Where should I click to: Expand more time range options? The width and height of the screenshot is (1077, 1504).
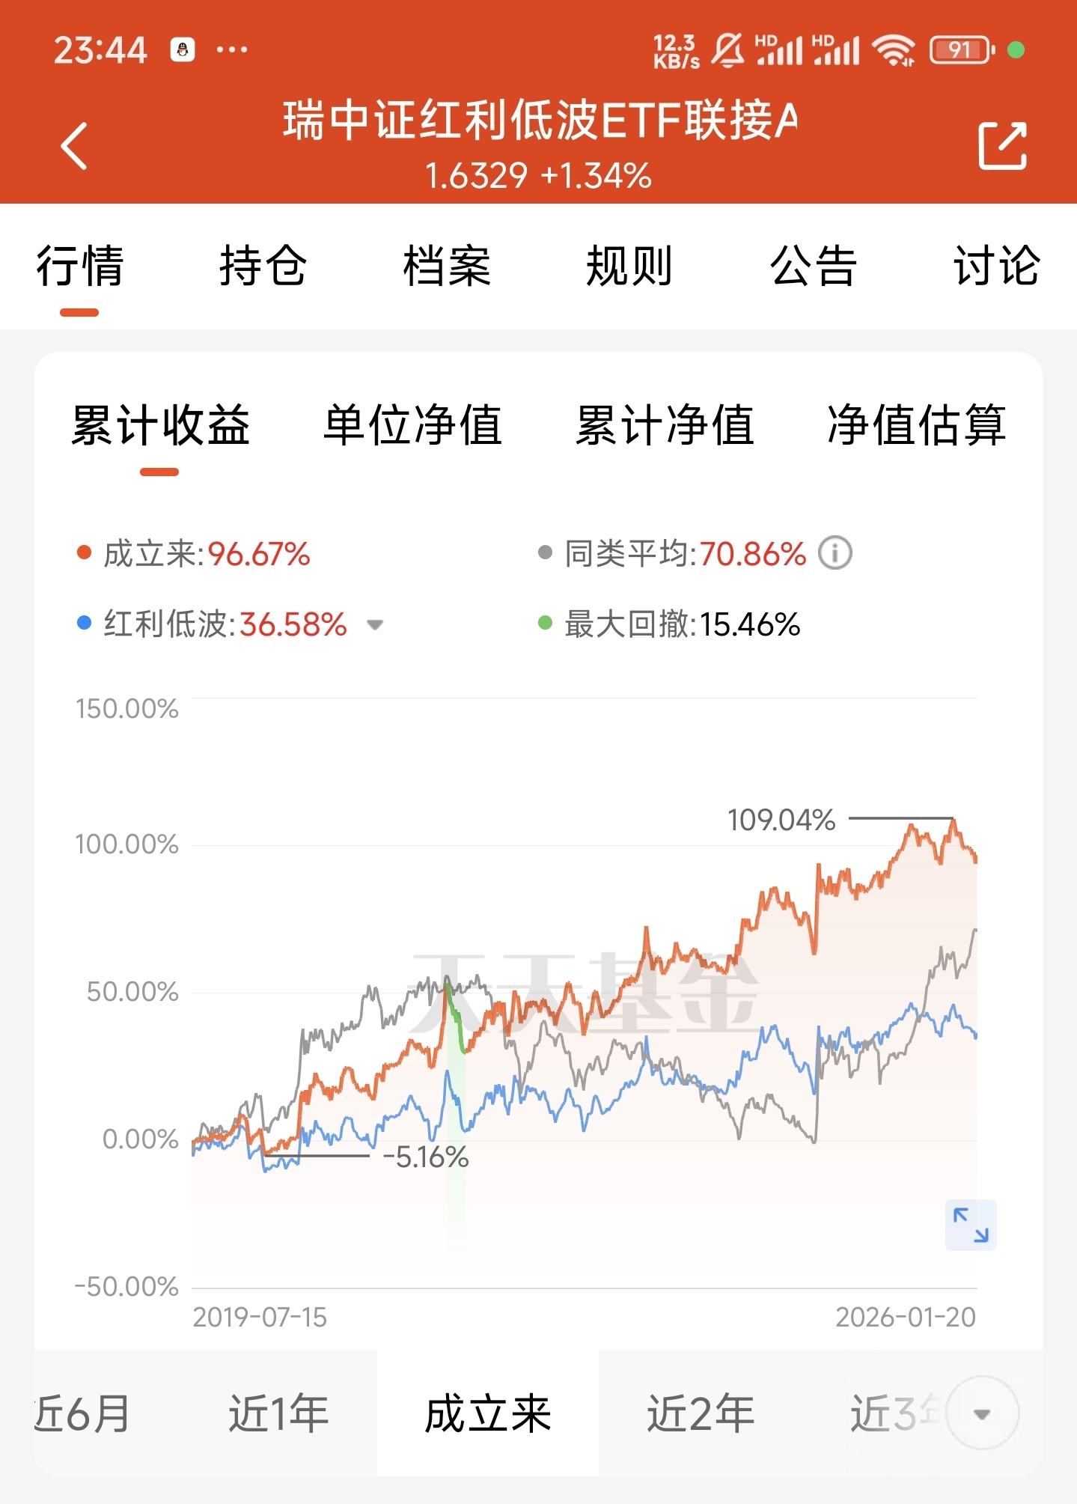(x=982, y=1413)
